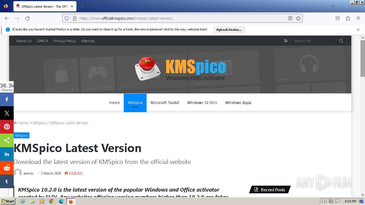View site security padlock information

pyautogui.click(x=75, y=18)
